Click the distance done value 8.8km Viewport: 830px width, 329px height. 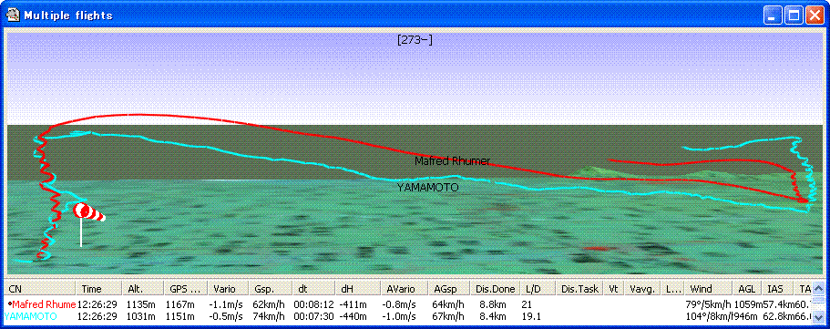click(x=493, y=304)
